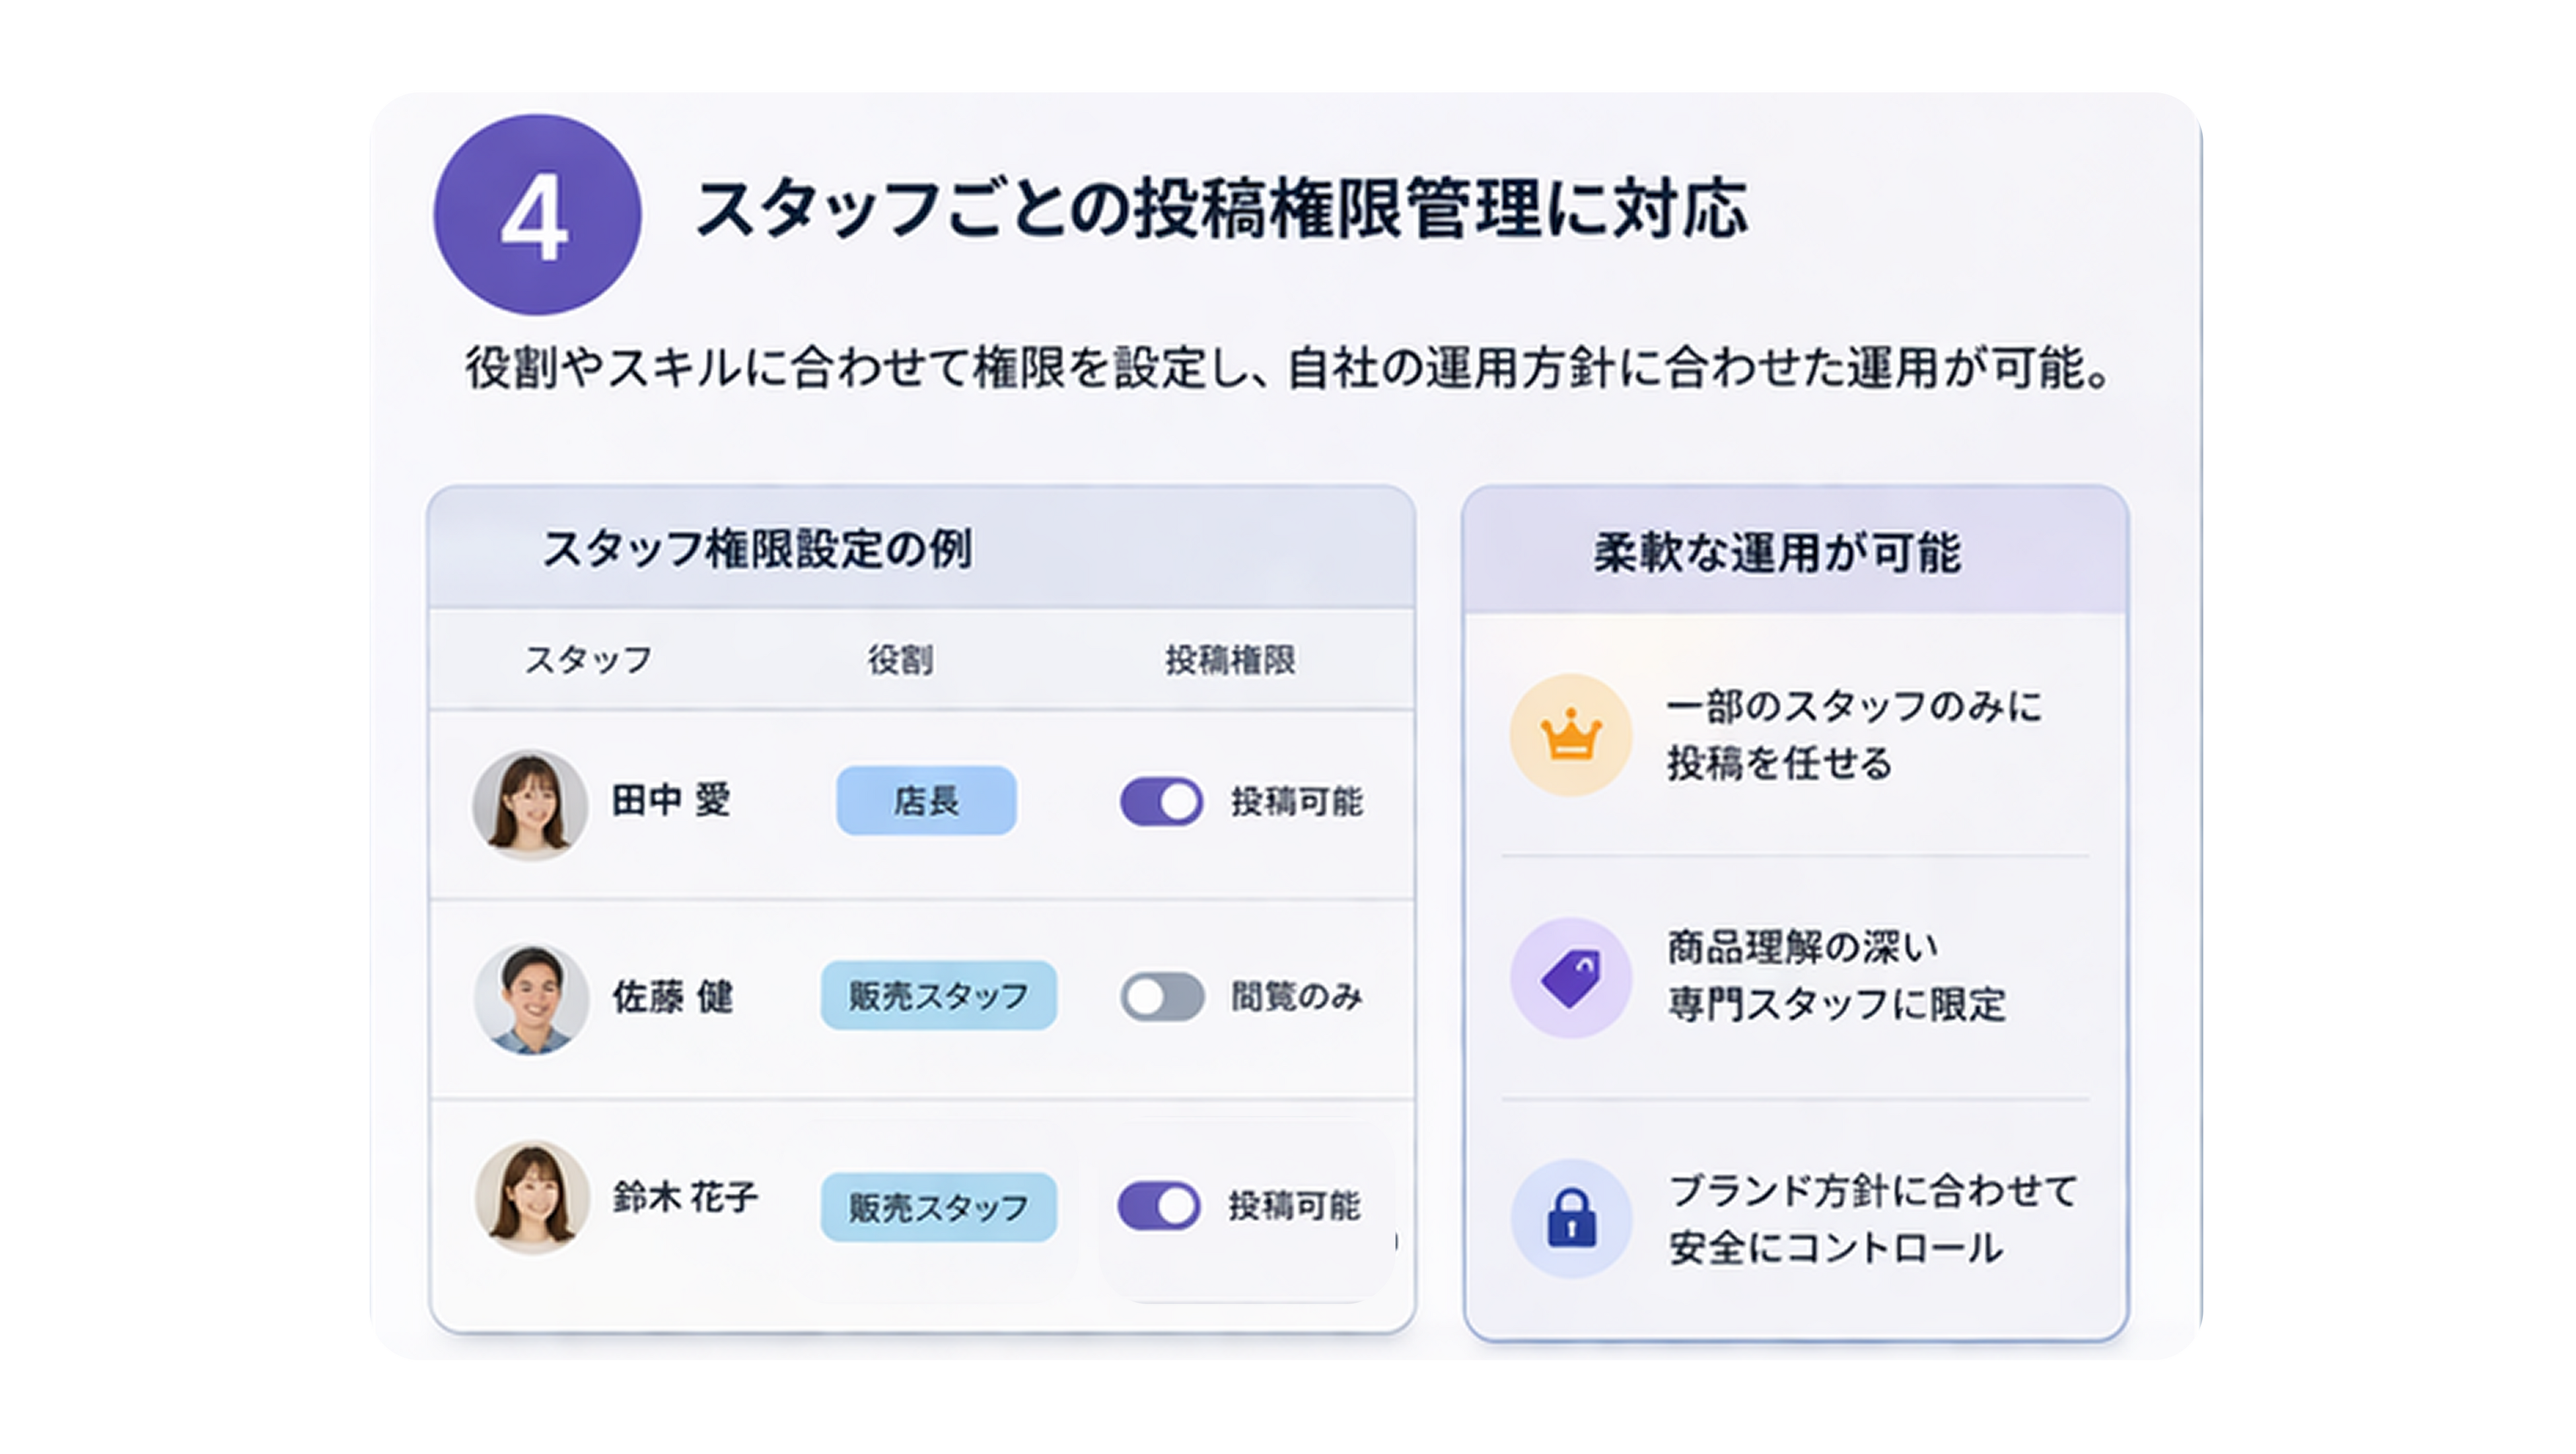Click 佐藤 健's profile avatar
The width and height of the screenshot is (2576, 1454).
click(531, 998)
